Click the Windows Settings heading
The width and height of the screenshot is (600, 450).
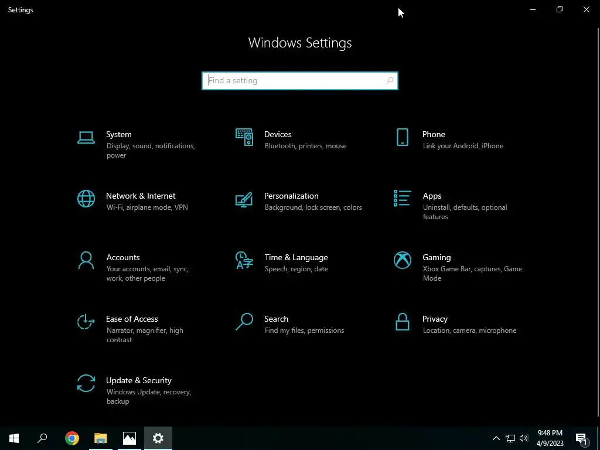tap(300, 43)
